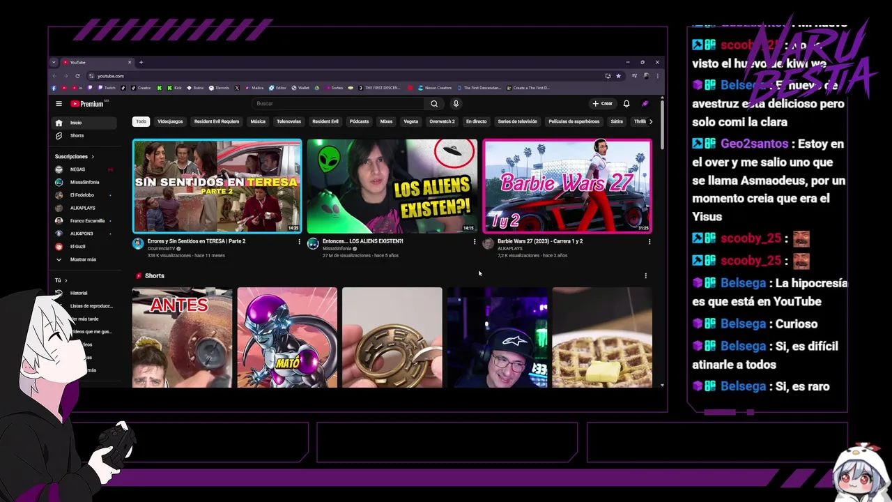
Task: Open the Nexon Creators bookmark
Action: 434,88
